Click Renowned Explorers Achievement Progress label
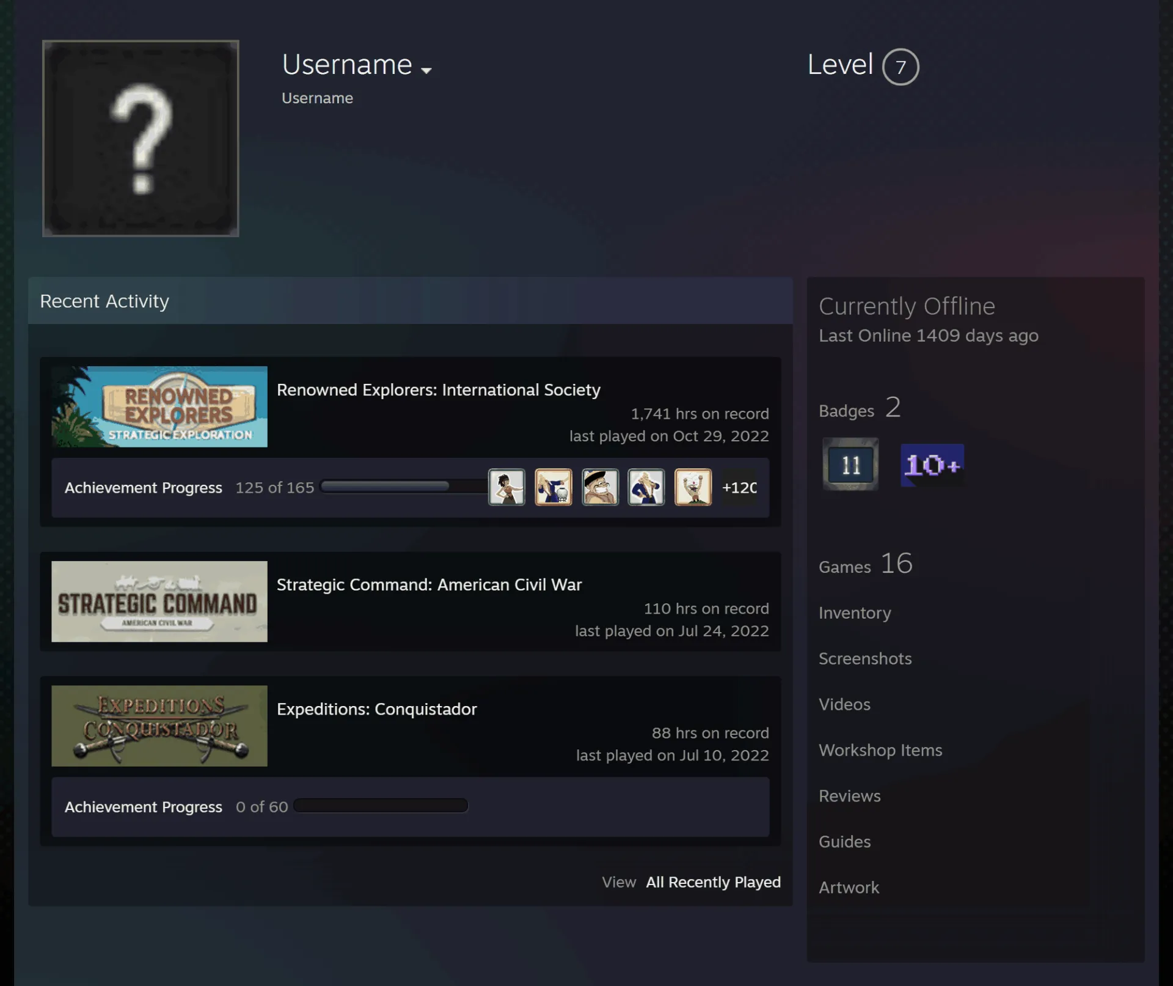1173x986 pixels. (144, 488)
